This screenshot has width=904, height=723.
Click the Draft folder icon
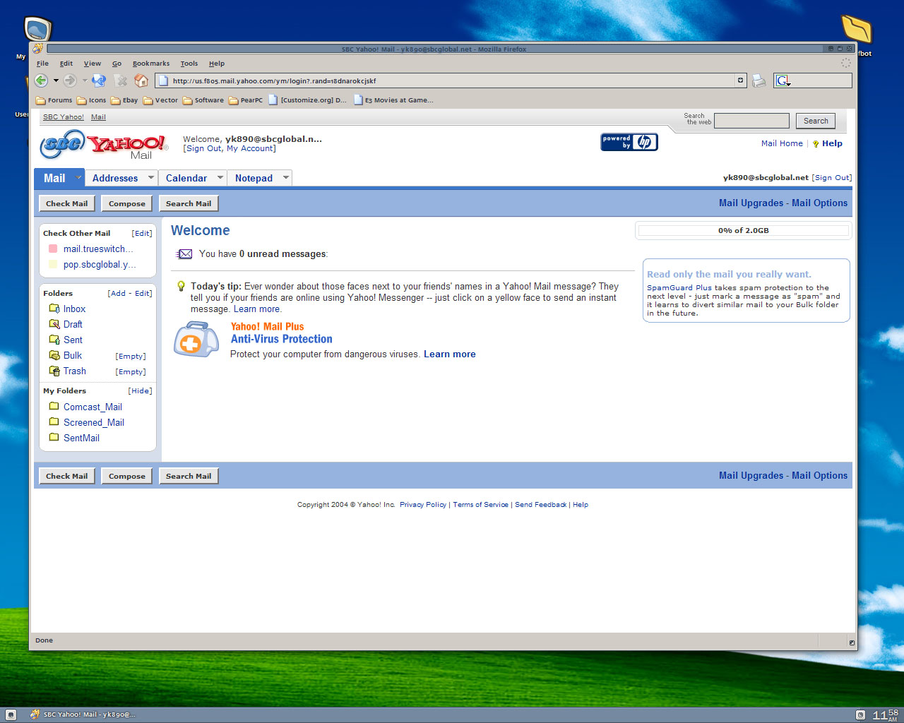[54, 324]
